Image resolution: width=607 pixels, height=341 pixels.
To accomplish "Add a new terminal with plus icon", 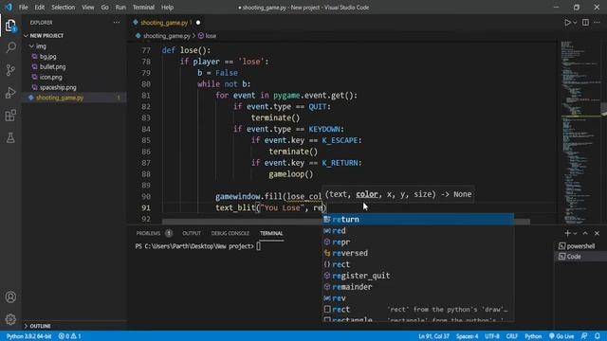I will [567, 233].
